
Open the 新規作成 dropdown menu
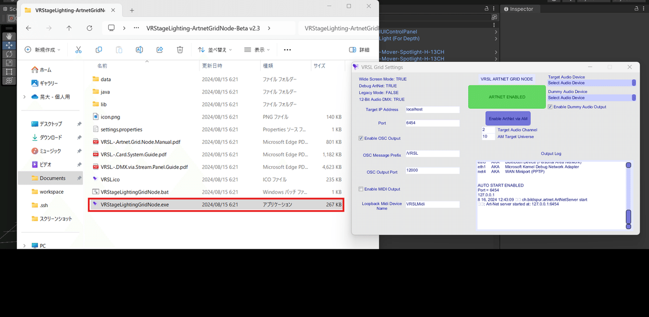pos(43,50)
